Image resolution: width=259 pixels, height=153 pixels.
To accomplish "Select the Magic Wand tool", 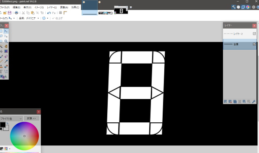I will click(x=1, y=46).
